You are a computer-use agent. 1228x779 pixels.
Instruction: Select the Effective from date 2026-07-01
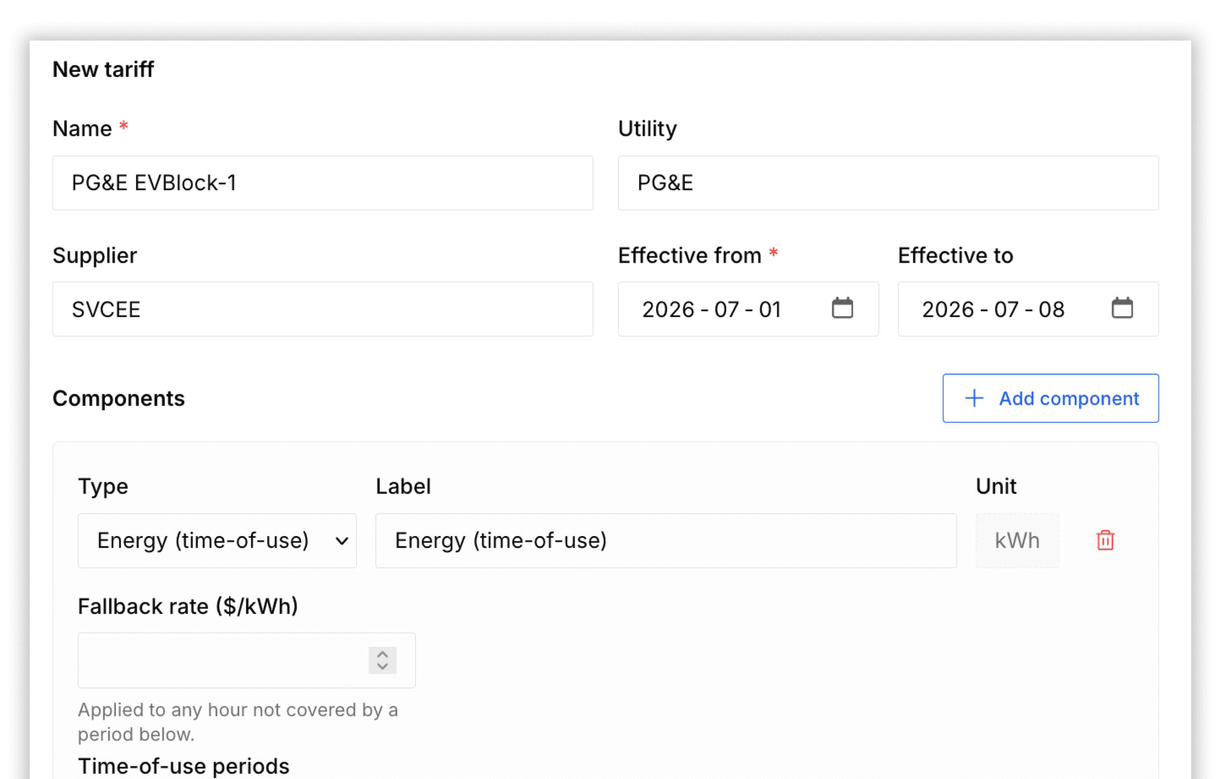point(711,309)
